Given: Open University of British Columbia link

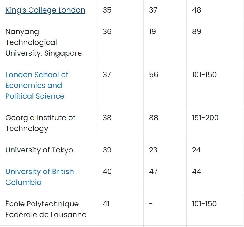Looking at the screenshot, I should [39, 177].
